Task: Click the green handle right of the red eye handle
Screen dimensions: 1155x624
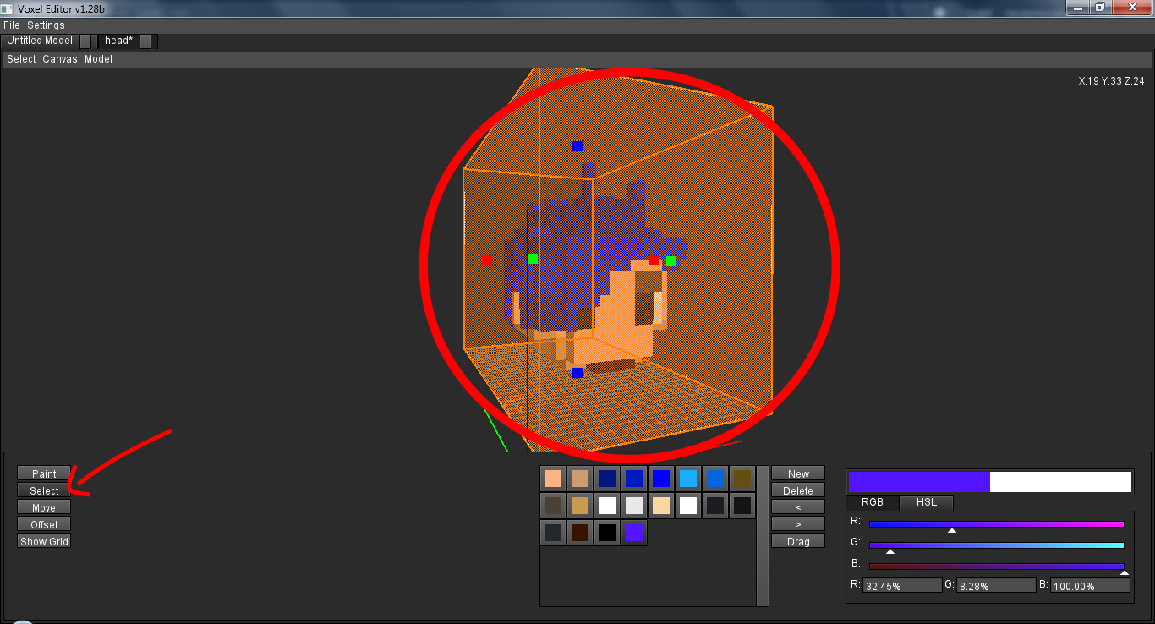Action: tap(671, 261)
